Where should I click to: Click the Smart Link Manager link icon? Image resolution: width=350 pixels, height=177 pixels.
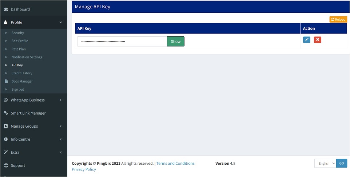click(6, 113)
